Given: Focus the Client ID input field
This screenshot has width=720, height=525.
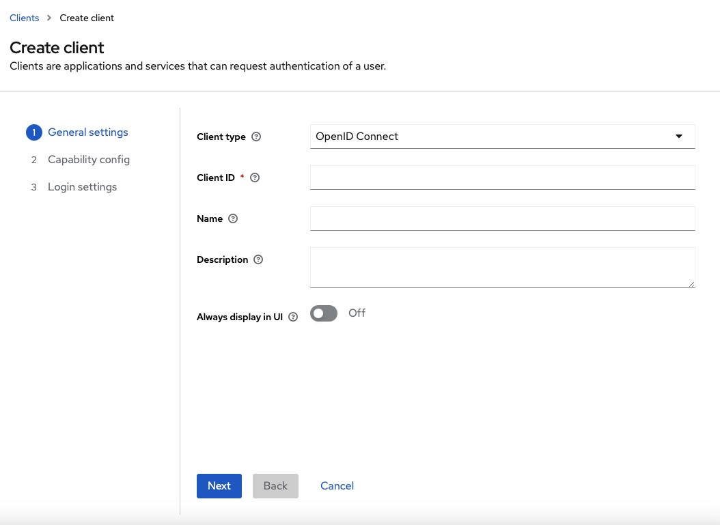Looking at the screenshot, I should (503, 177).
